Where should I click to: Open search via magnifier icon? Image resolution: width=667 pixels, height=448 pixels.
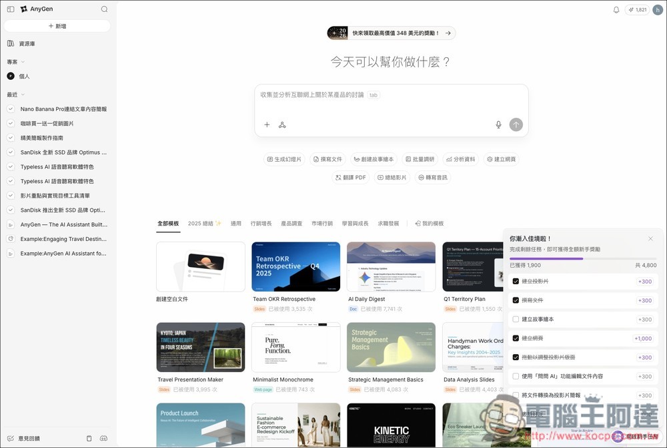(104, 9)
